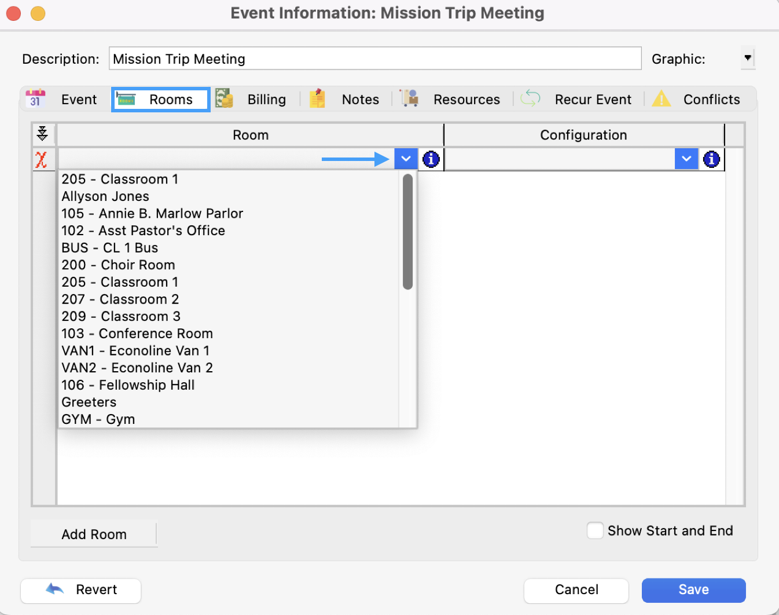
Task: Click into the Description text field
Action: tap(374, 59)
